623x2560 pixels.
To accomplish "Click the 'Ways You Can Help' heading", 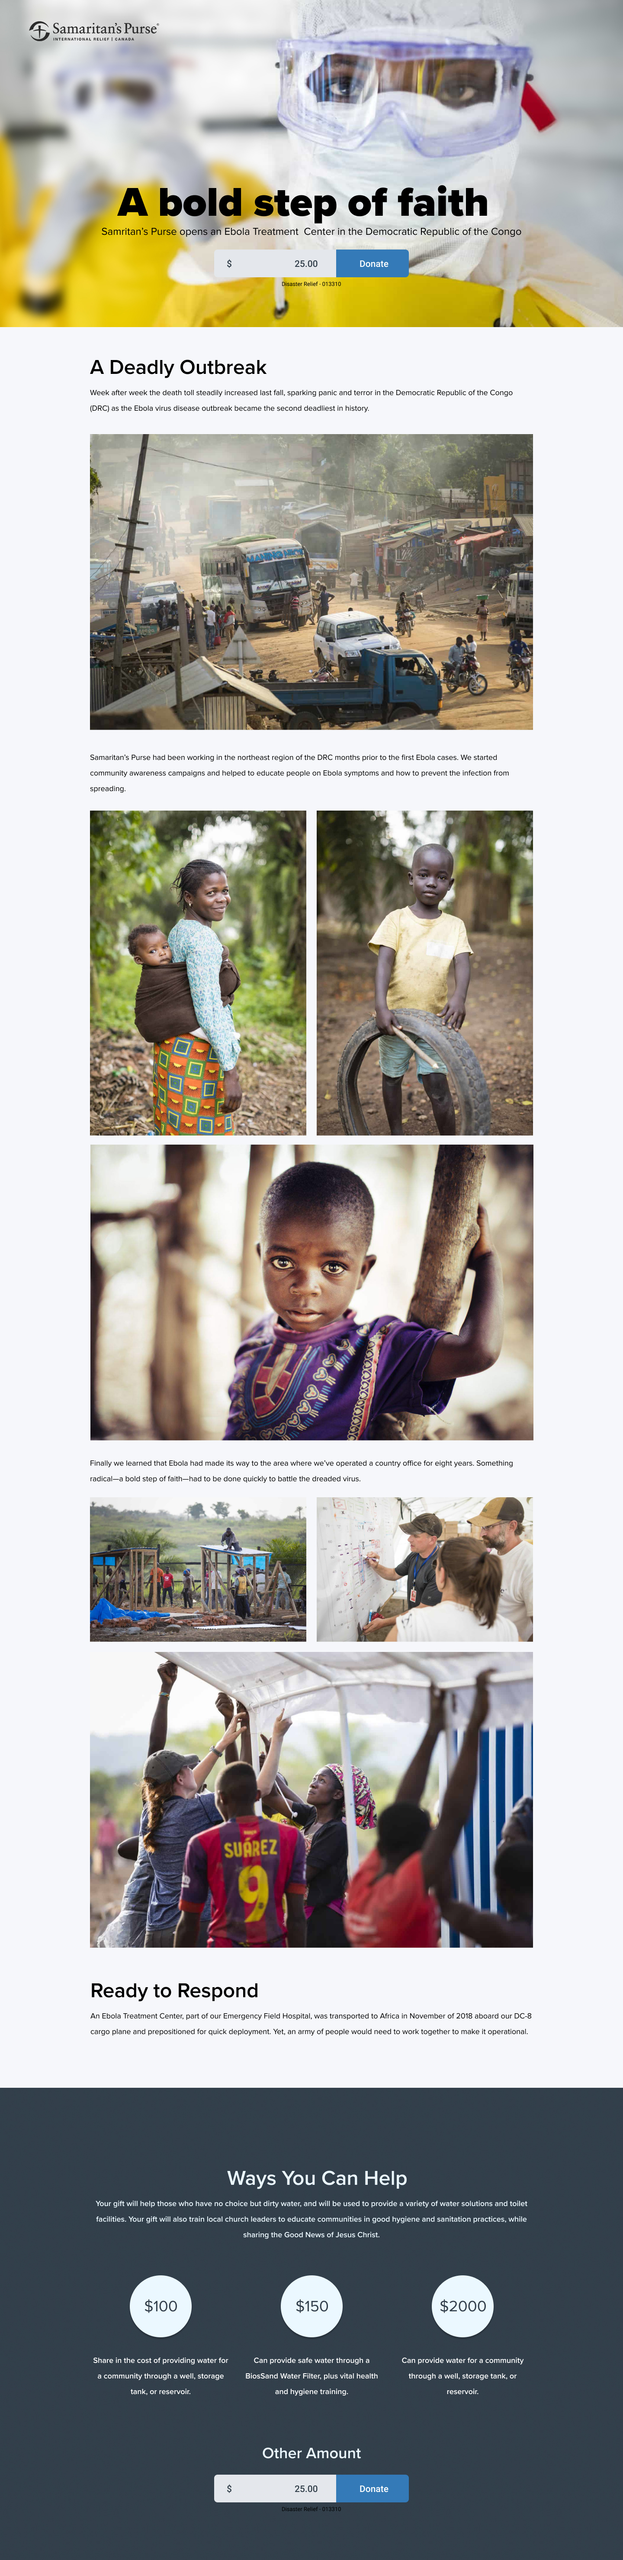I will (x=318, y=2177).
